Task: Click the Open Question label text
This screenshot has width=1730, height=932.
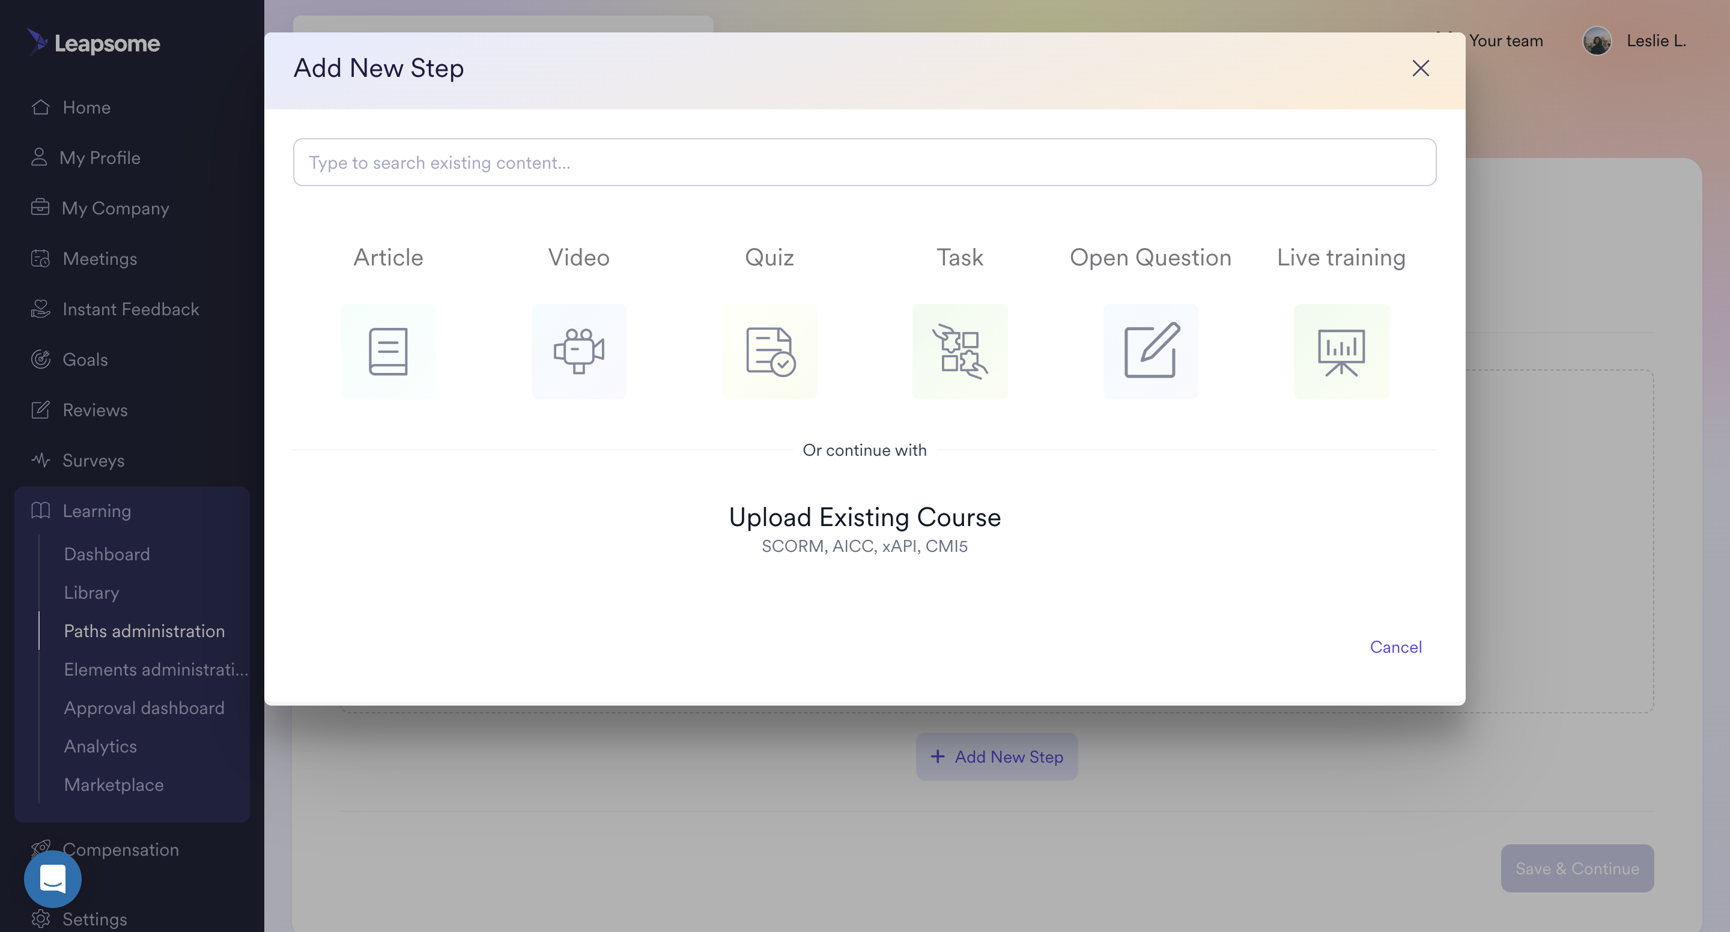Action: 1150,257
